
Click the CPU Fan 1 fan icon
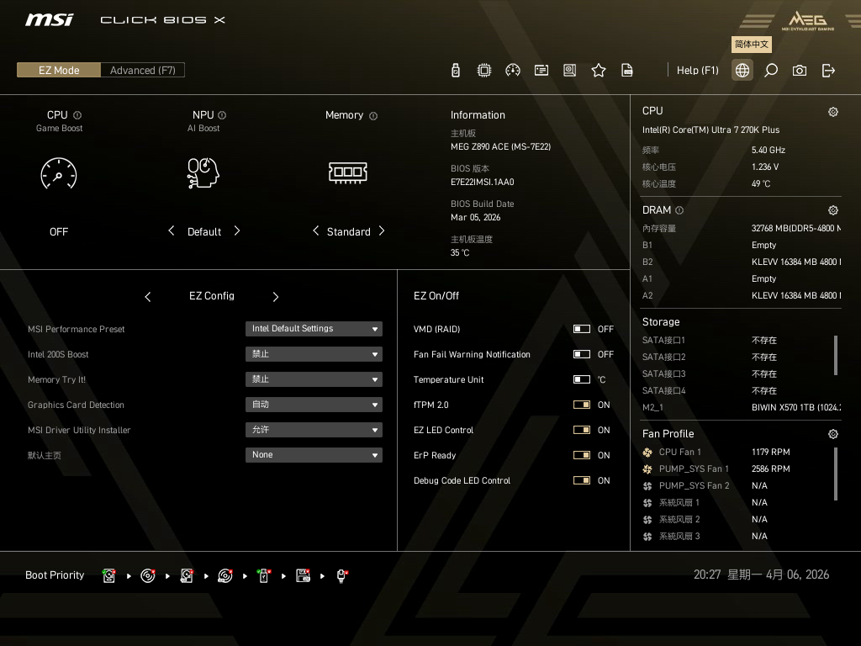pyautogui.click(x=647, y=452)
